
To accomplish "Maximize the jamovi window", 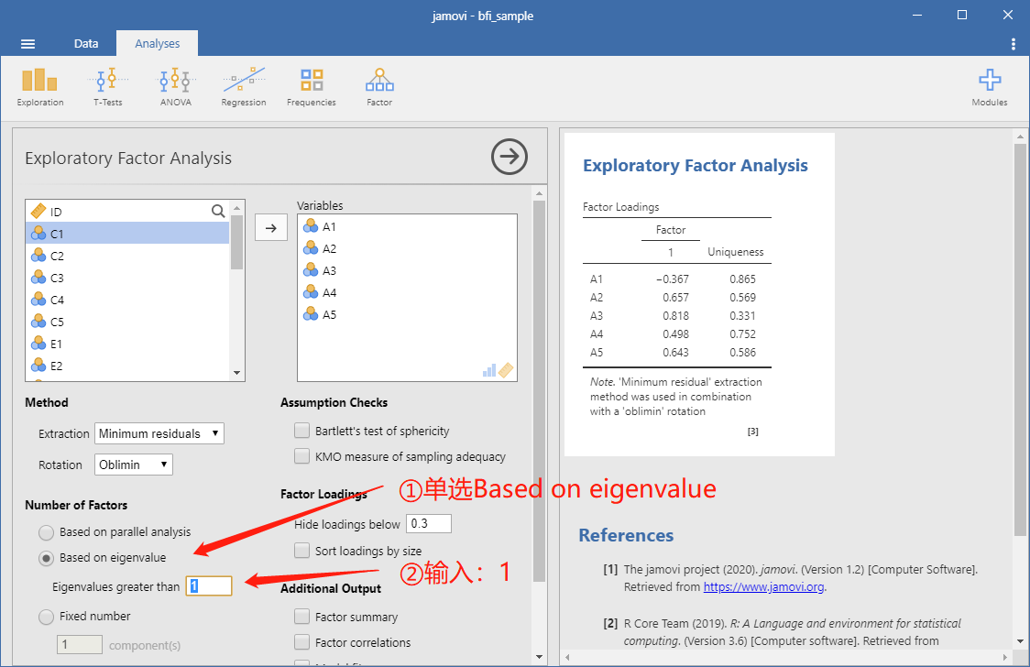I will pyautogui.click(x=961, y=15).
